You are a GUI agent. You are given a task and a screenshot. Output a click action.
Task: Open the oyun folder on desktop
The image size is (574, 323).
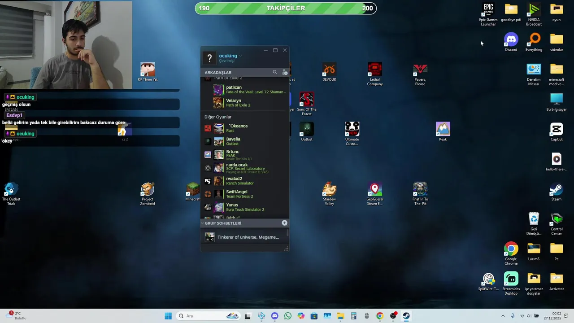(557, 12)
